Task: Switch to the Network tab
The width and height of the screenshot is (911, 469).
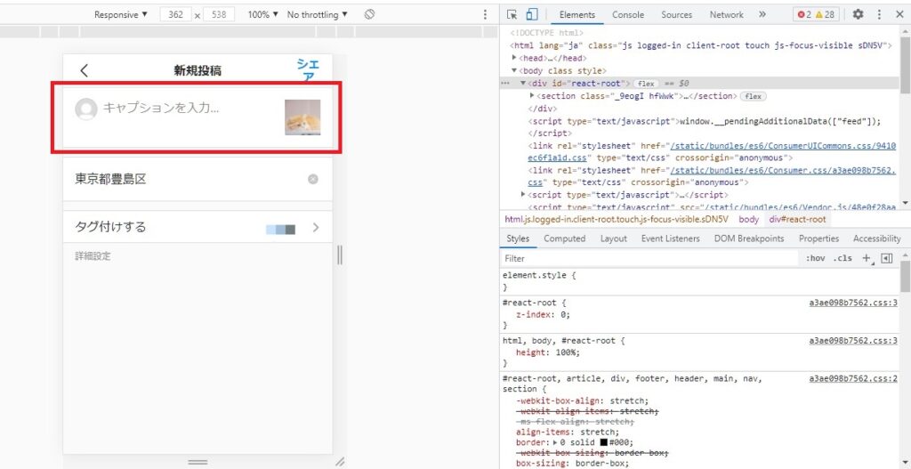Action: coord(726,14)
